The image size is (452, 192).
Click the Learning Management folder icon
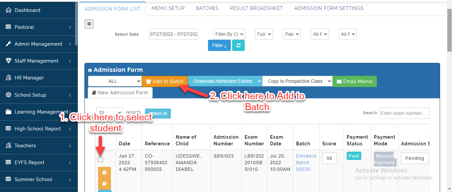pos(9,112)
